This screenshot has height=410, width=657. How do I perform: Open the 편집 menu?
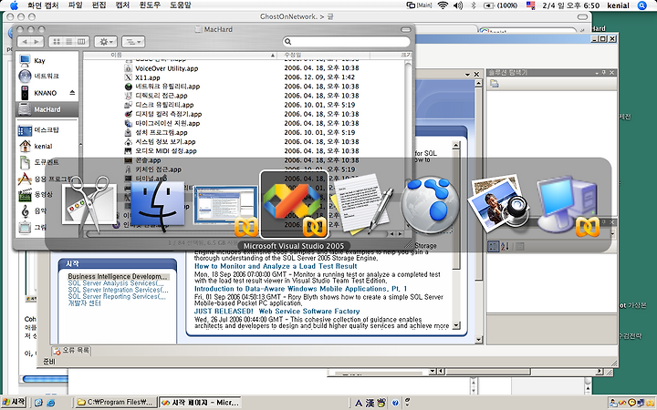click(99, 5)
